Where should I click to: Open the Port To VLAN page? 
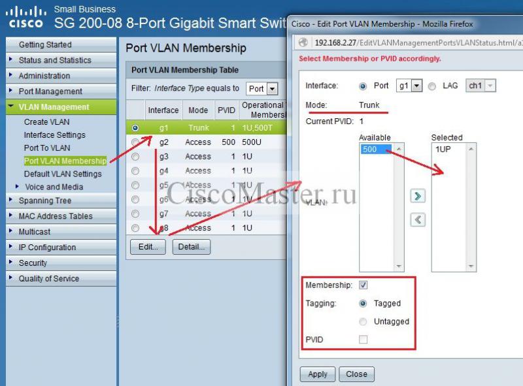(x=47, y=148)
